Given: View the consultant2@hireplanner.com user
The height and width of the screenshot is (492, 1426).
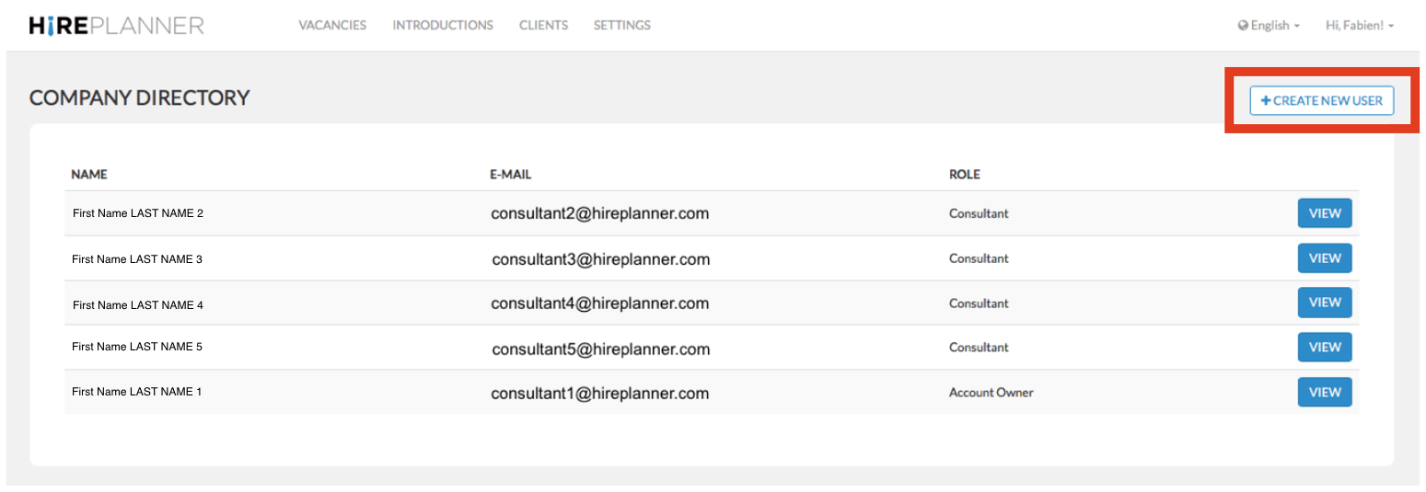Looking at the screenshot, I should (x=1324, y=213).
